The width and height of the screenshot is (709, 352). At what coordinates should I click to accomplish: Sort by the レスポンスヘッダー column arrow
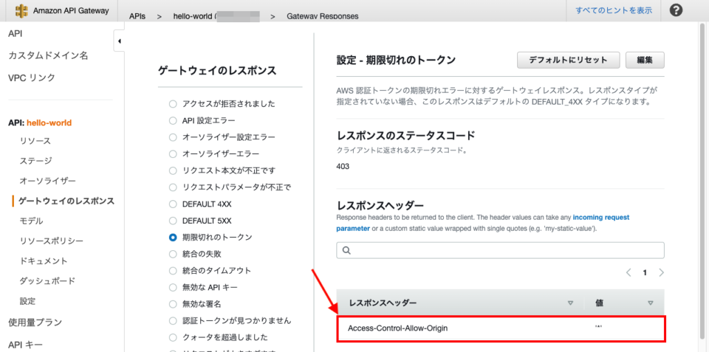571,303
